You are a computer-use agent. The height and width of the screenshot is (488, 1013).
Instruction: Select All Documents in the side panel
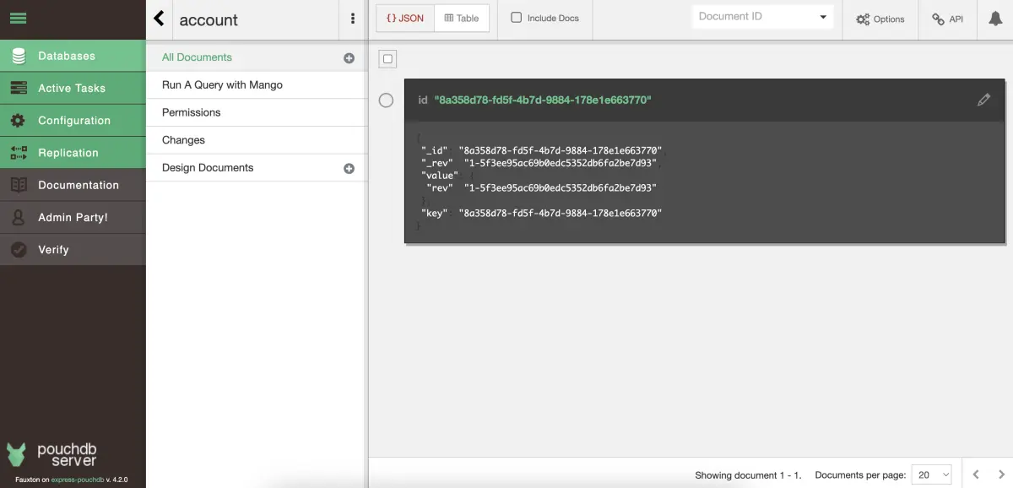pyautogui.click(x=197, y=57)
